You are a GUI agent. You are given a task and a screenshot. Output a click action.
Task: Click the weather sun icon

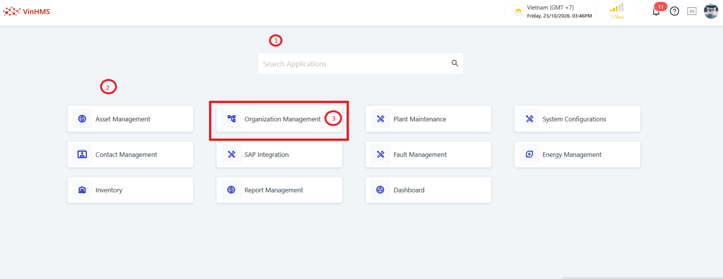518,11
